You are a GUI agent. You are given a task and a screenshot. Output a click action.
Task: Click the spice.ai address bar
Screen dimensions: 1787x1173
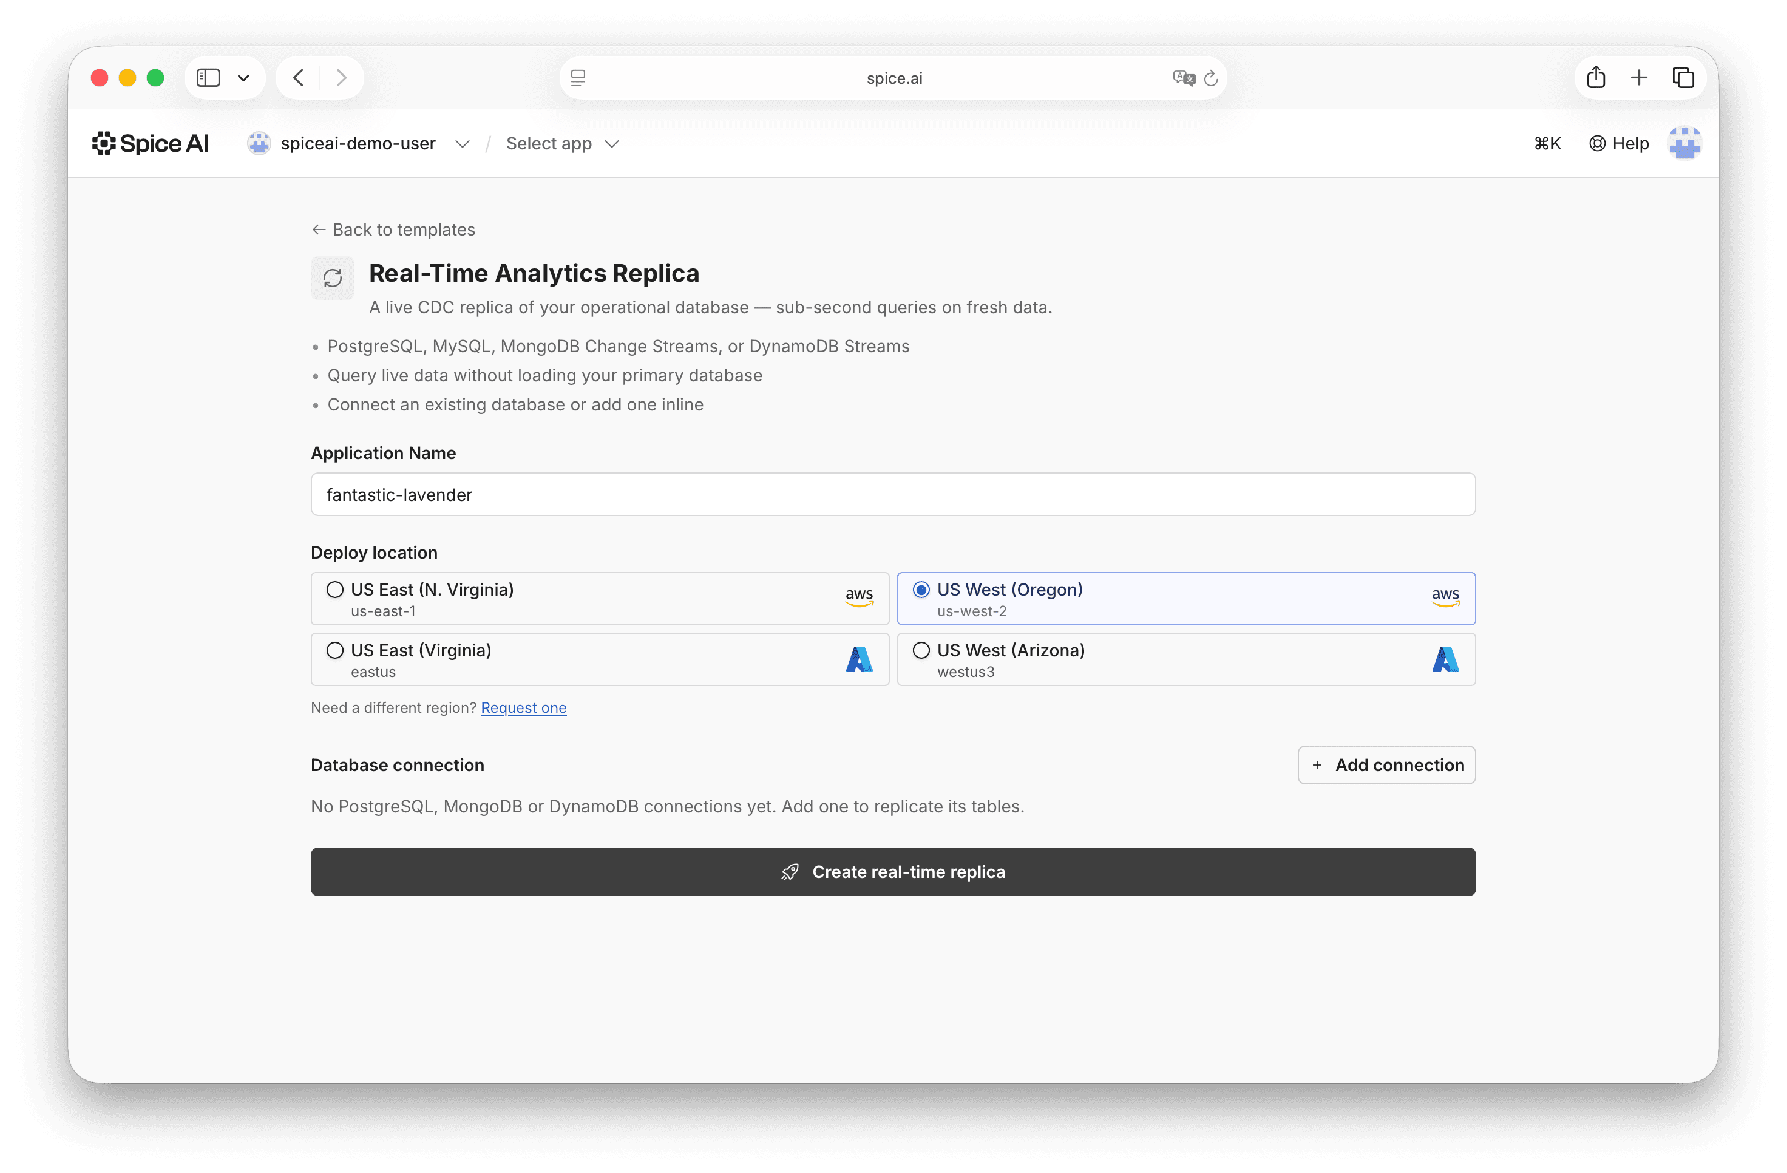click(893, 78)
